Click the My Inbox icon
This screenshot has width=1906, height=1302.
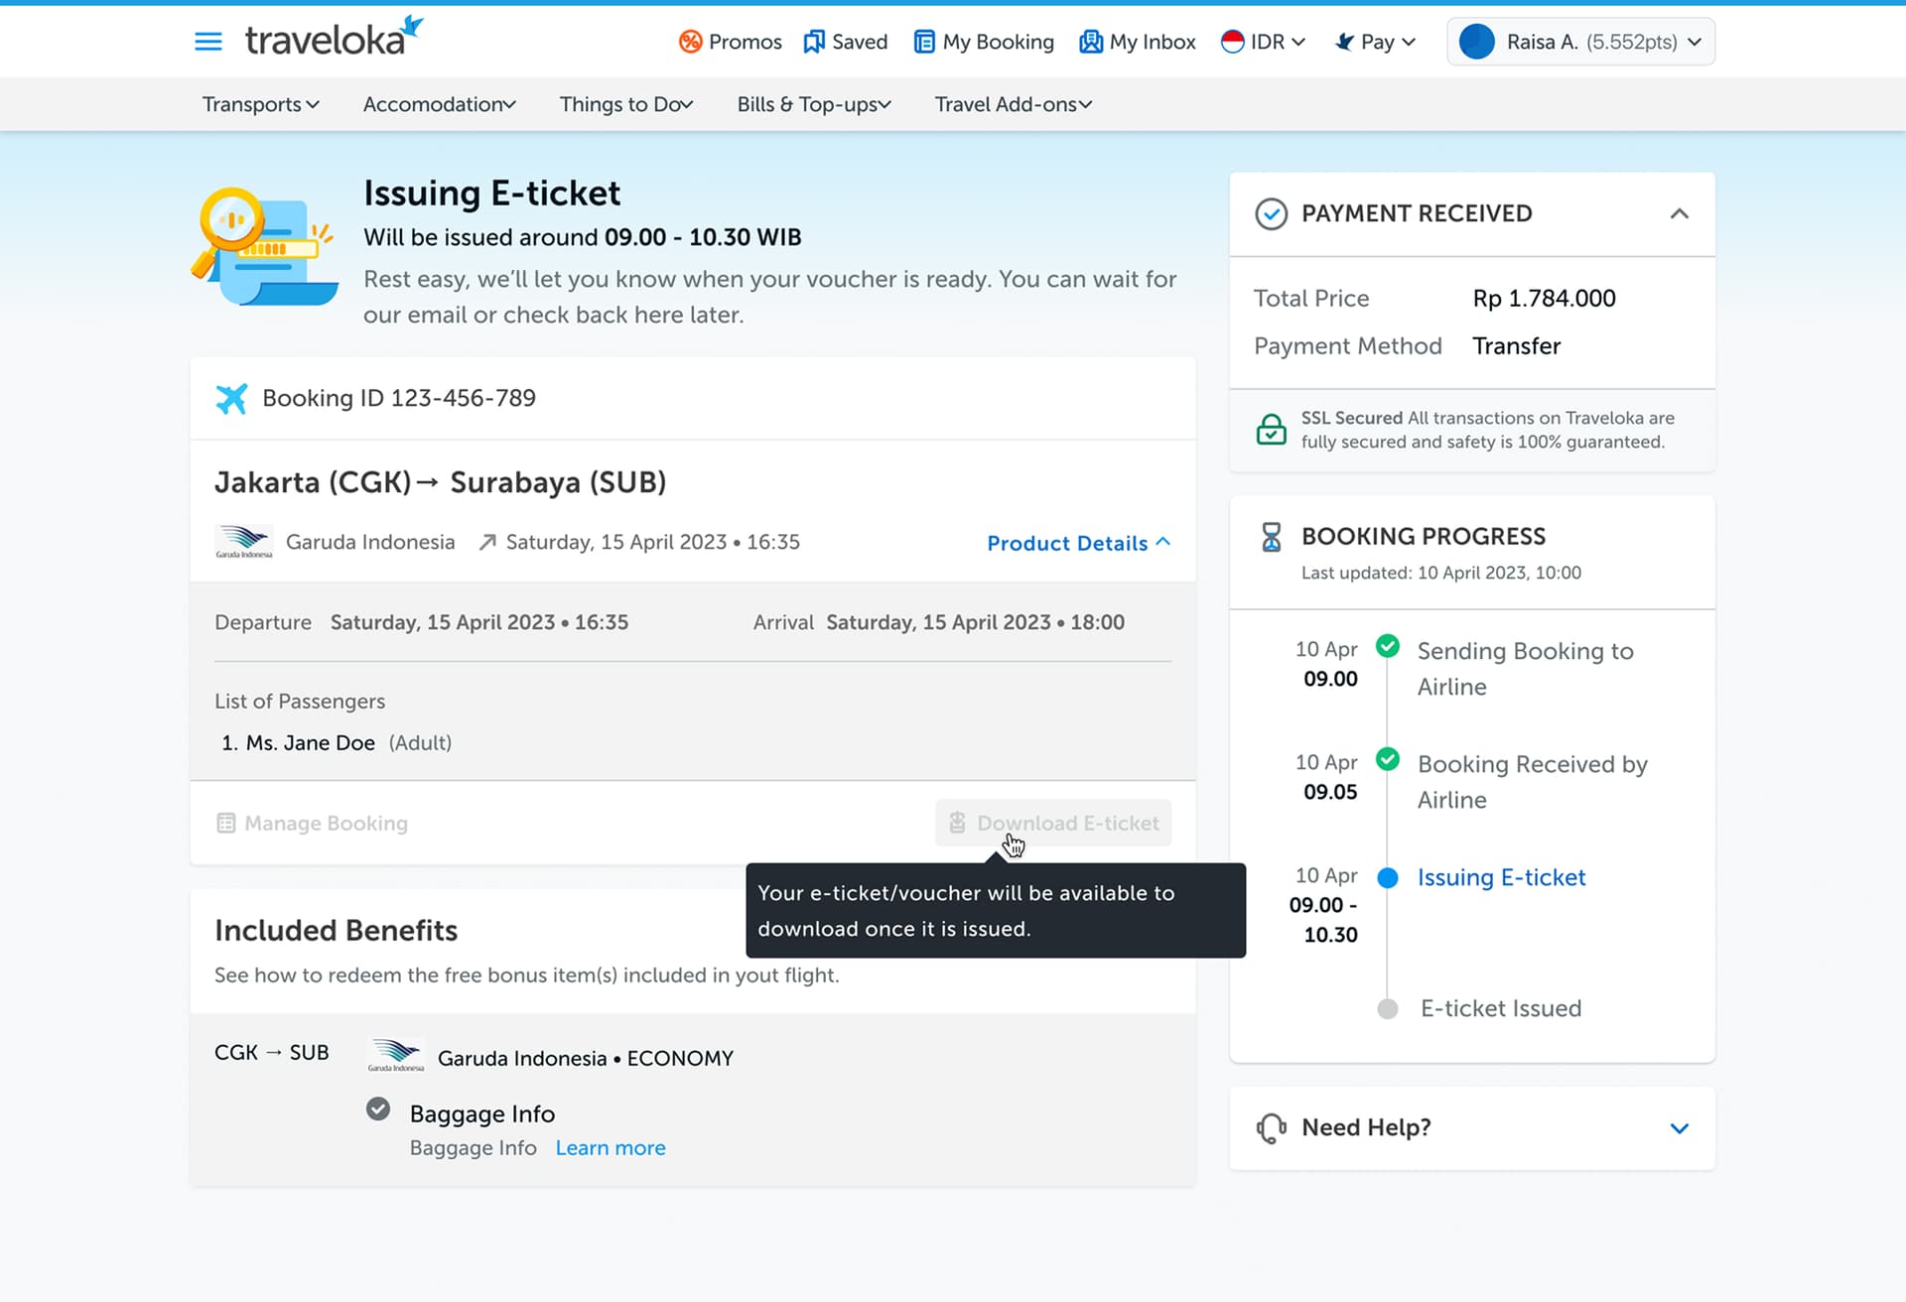coord(1090,42)
